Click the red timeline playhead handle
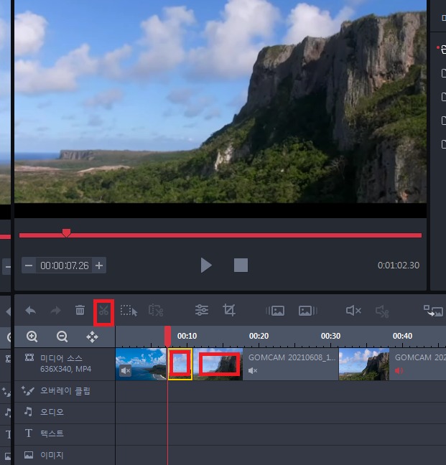Viewport: 446px width, 465px height. [167, 336]
